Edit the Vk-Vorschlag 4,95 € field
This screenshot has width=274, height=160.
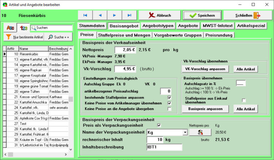coord(125,69)
